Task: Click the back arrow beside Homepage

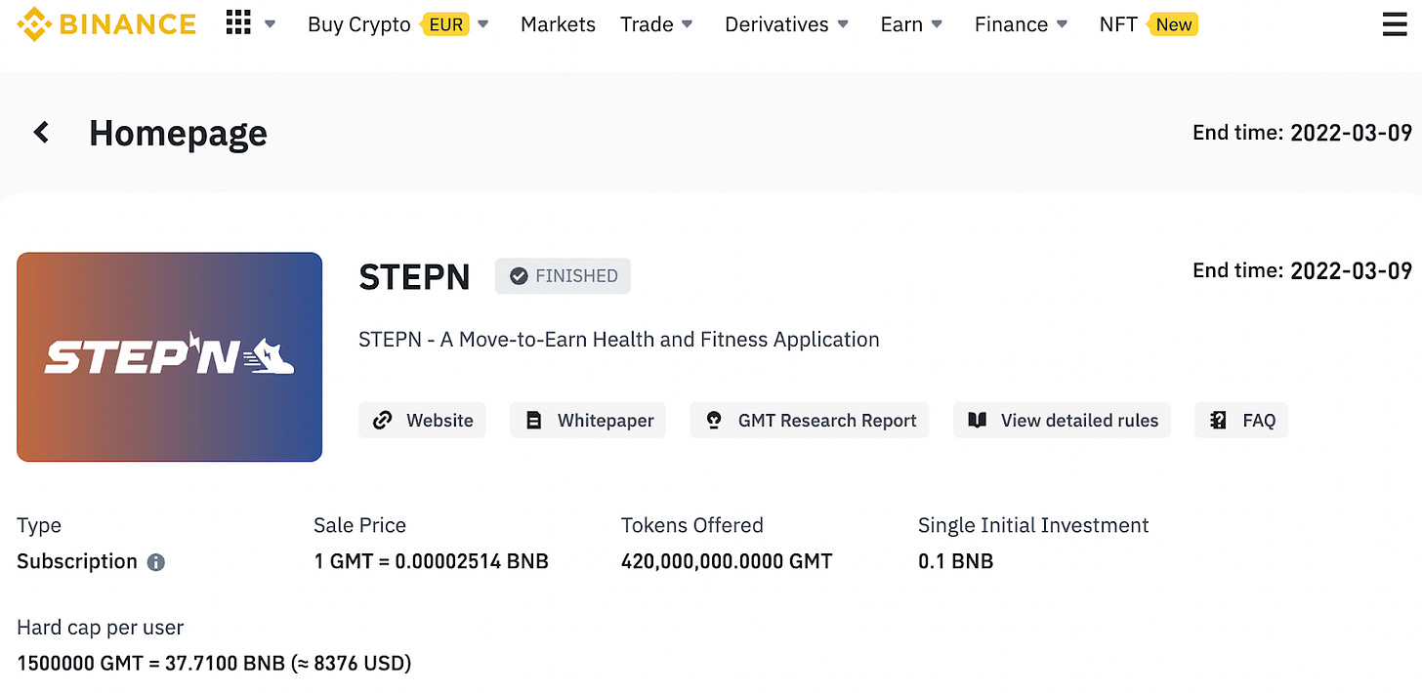Action: [41, 132]
